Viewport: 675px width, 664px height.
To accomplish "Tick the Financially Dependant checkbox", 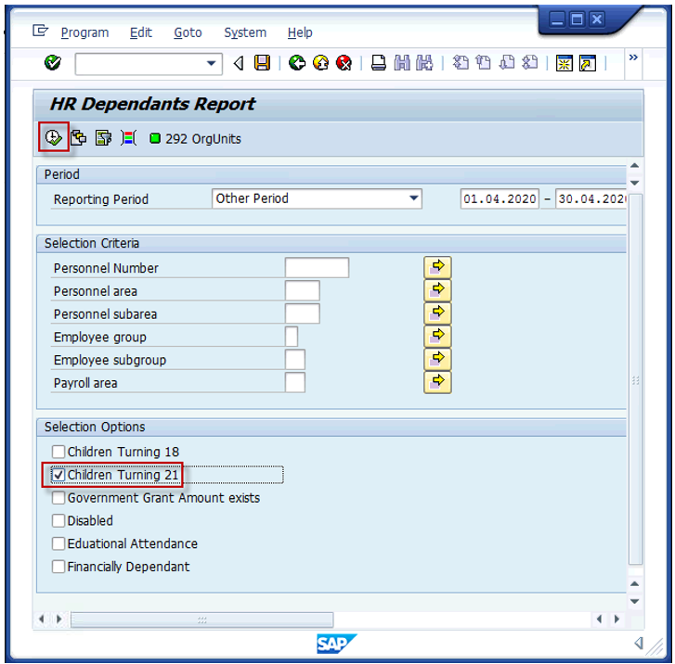I will 58,567.
